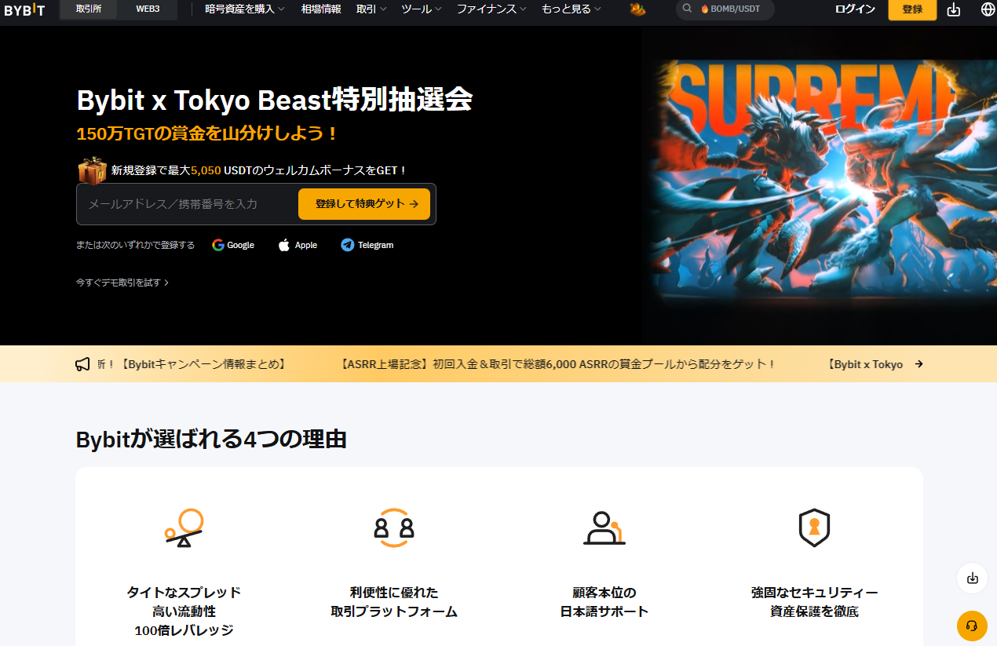The image size is (997, 646).
Task: Click the 5,050 USDT welcome bonus text
Action: coord(259,170)
